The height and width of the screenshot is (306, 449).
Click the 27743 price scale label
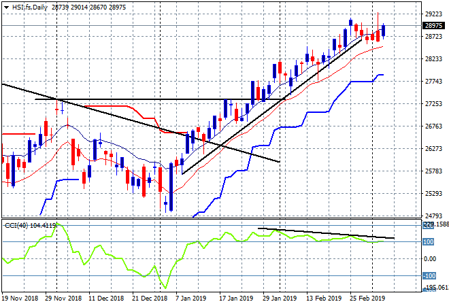433,82
